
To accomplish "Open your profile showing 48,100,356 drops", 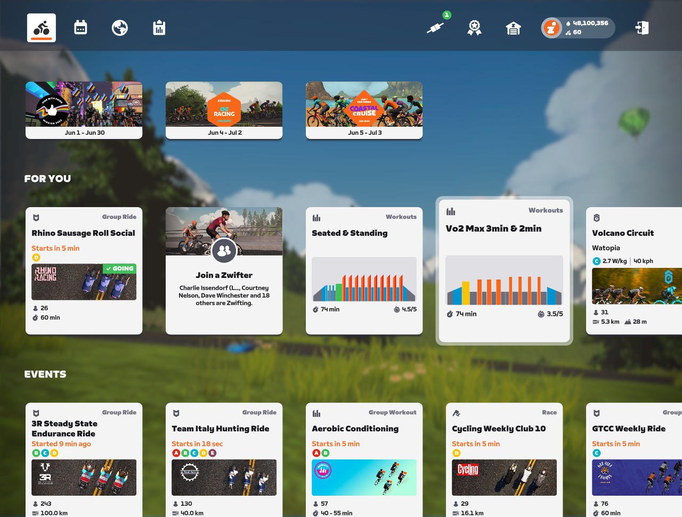I will pyautogui.click(x=577, y=28).
